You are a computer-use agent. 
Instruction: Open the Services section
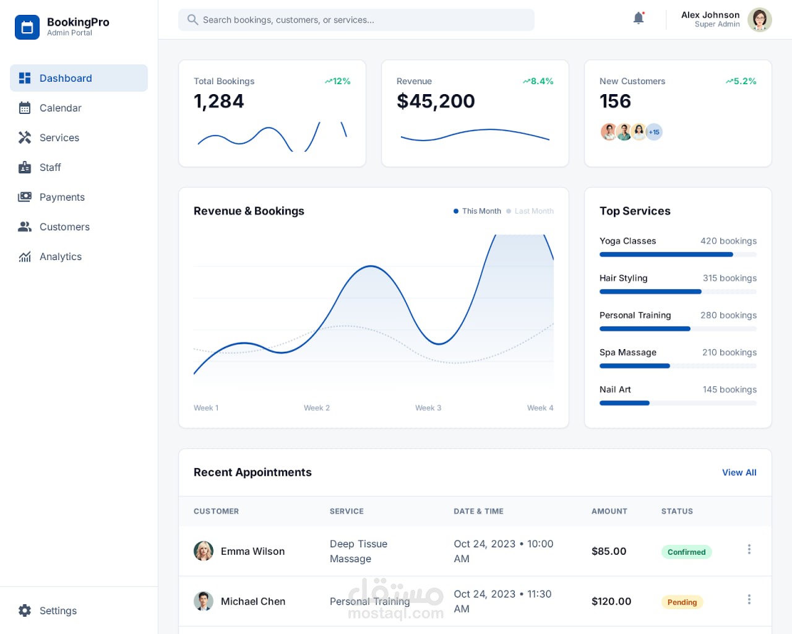pos(79,137)
